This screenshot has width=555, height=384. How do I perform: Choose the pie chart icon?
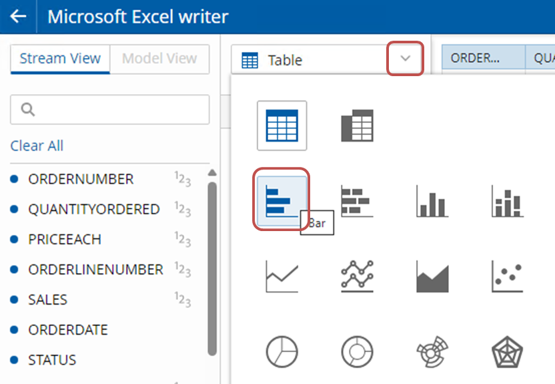point(282,352)
